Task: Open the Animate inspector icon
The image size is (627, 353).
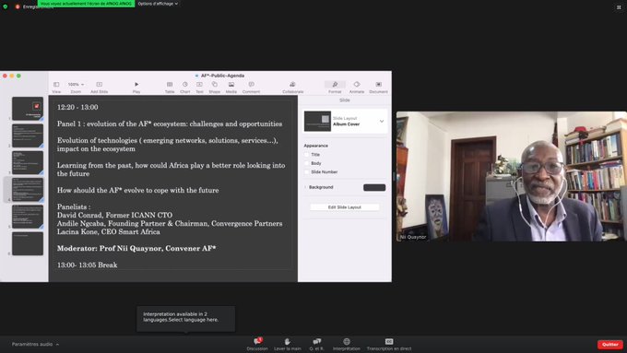Action: pos(357,85)
